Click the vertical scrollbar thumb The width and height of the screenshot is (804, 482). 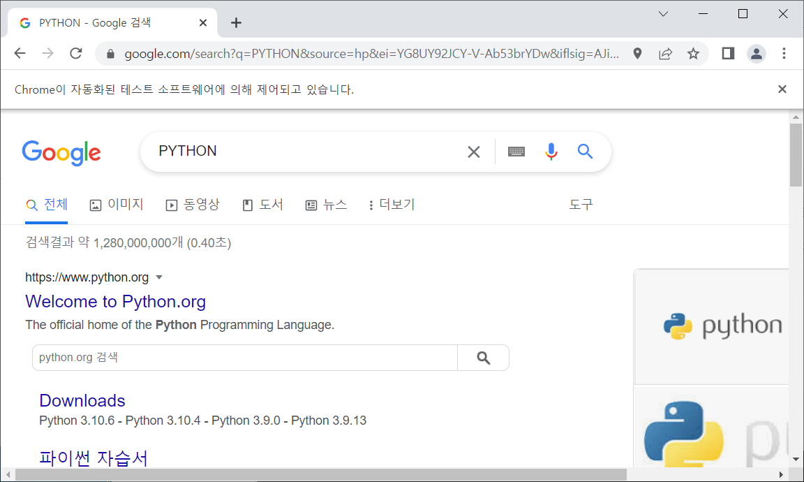click(x=796, y=155)
